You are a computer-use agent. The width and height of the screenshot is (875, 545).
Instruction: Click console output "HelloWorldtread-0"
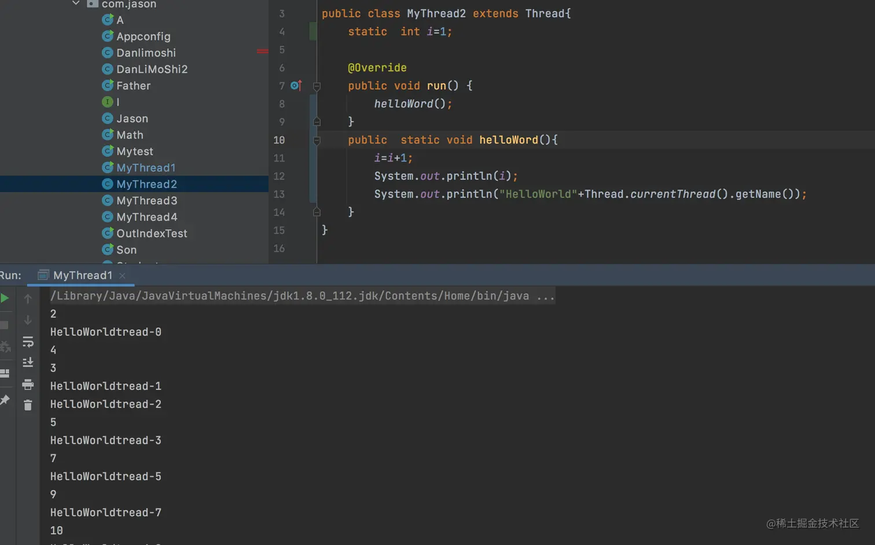tap(106, 332)
